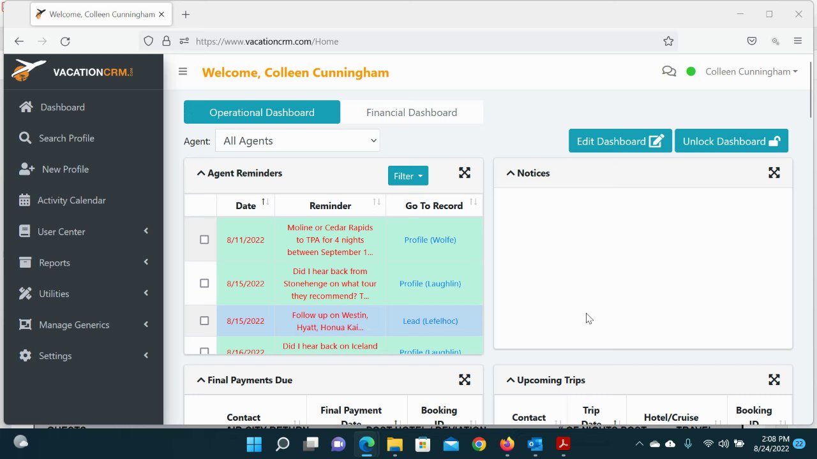Select New Profile in the sidebar
817x459 pixels.
65,169
